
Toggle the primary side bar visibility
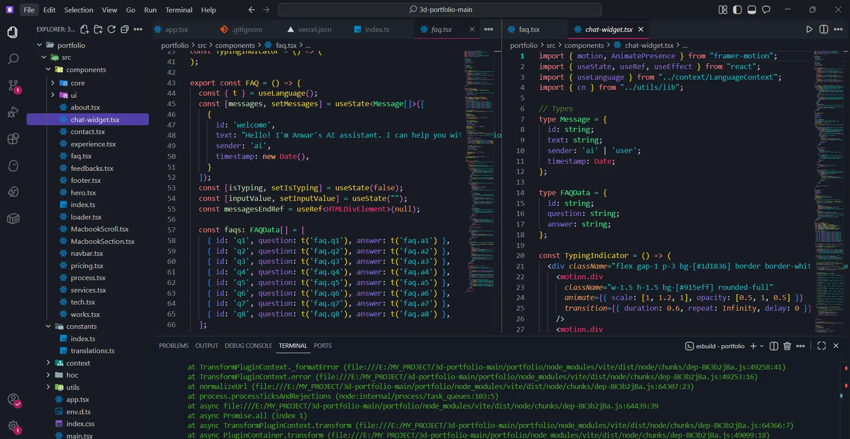[737, 10]
